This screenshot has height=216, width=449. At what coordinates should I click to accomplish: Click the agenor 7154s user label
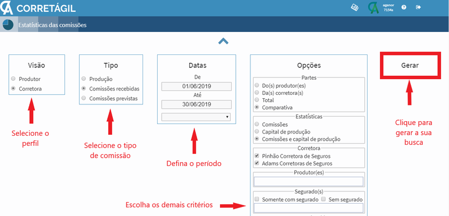coord(388,7)
